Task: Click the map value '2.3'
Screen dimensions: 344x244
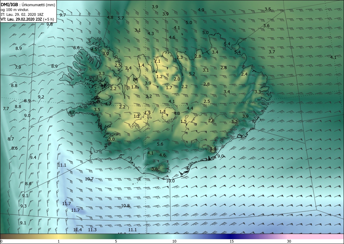Action: 180,57
